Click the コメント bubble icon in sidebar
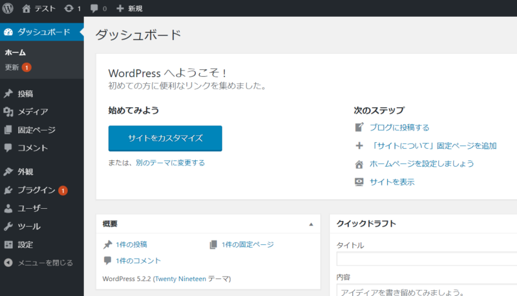 (8, 147)
